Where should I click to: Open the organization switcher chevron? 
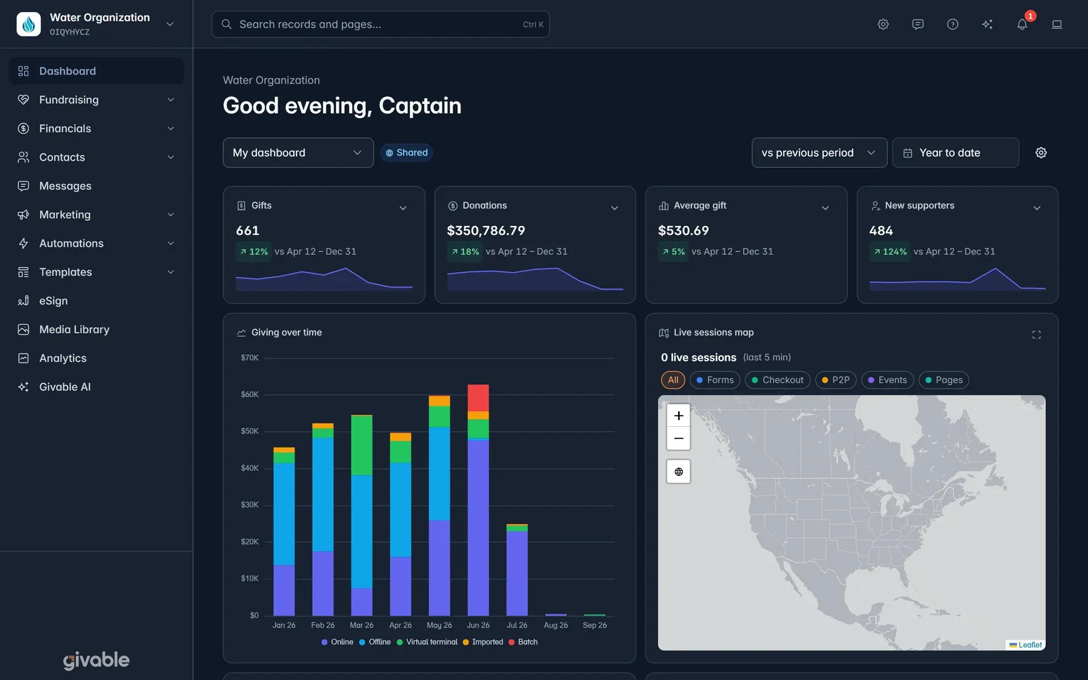coord(170,24)
